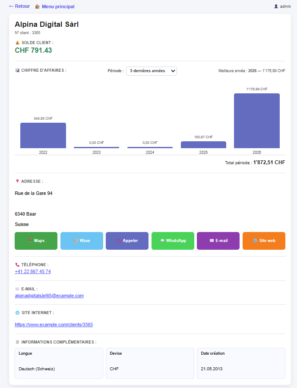Image resolution: width=297 pixels, height=388 pixels.
Task: Go back with the Retour link
Action: click(19, 6)
